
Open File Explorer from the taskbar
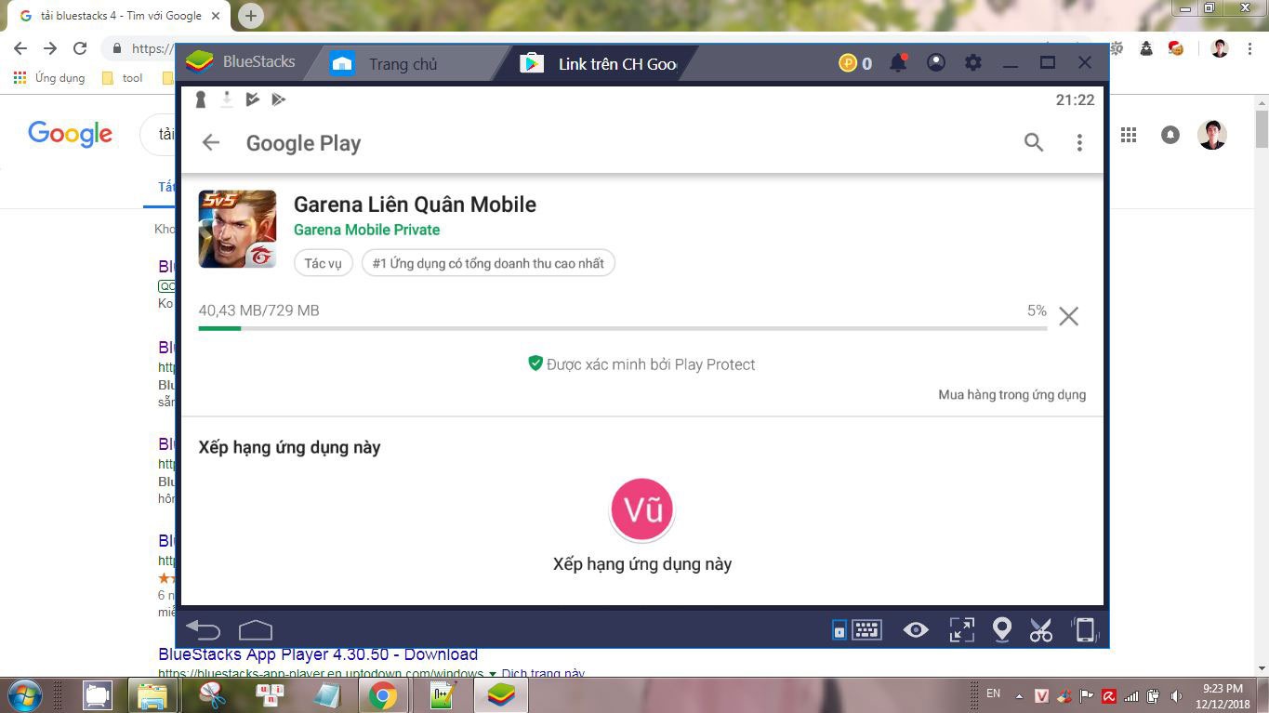tap(152, 695)
